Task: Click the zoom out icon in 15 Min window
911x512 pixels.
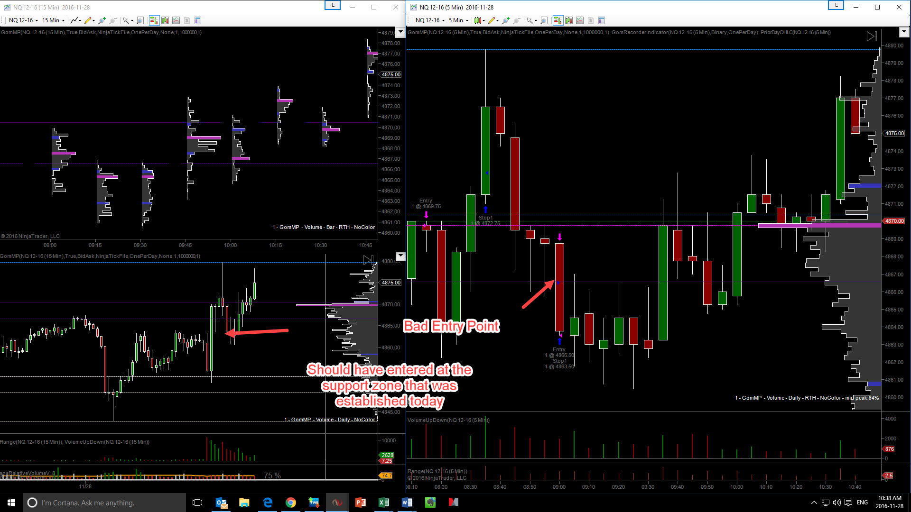Action: (x=113, y=20)
